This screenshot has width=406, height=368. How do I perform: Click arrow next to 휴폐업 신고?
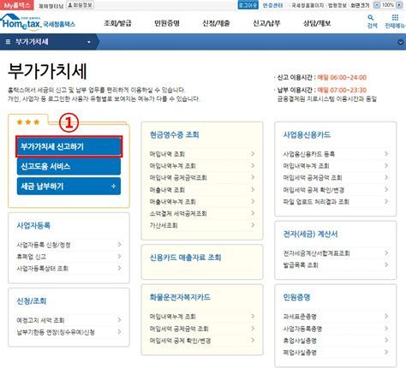tap(119, 257)
